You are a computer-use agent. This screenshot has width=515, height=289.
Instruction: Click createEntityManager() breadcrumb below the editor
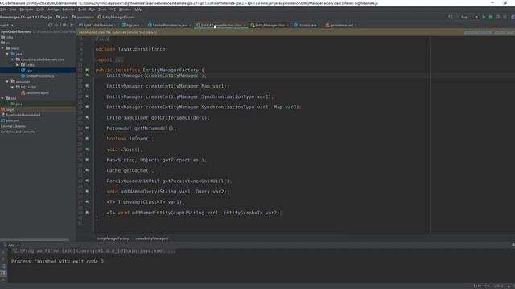pos(152,238)
